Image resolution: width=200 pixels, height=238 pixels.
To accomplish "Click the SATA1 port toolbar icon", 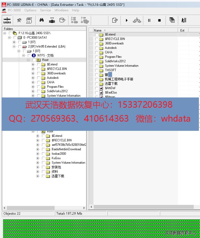I will click(x=7, y=21).
